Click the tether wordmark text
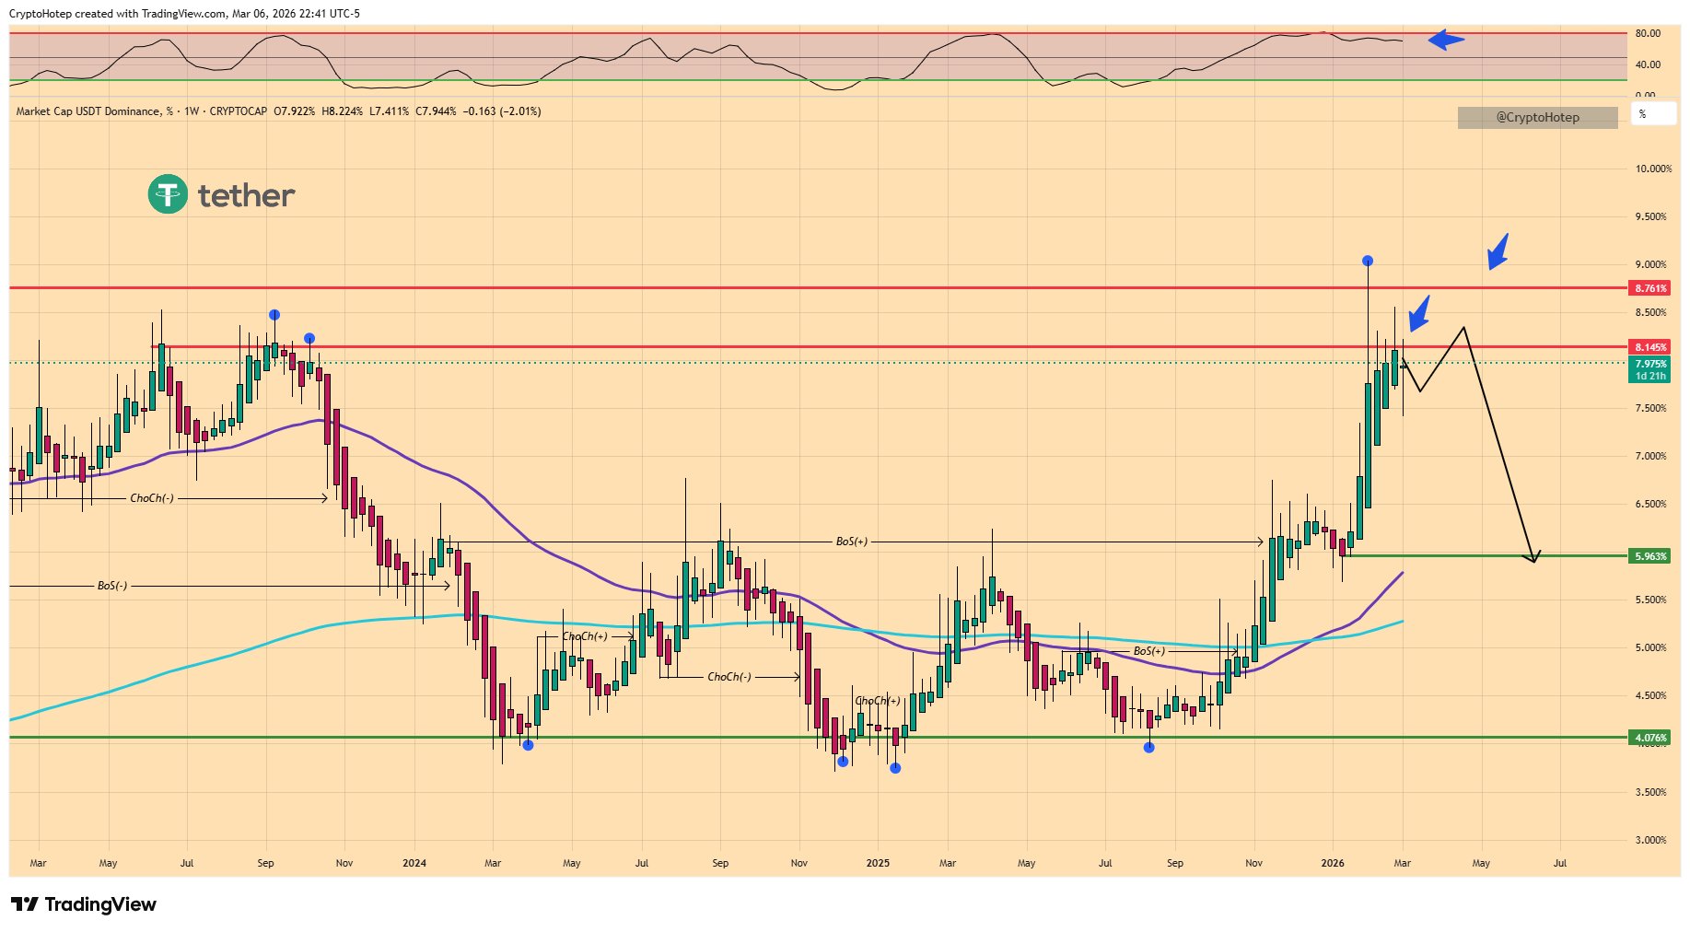 point(246,195)
